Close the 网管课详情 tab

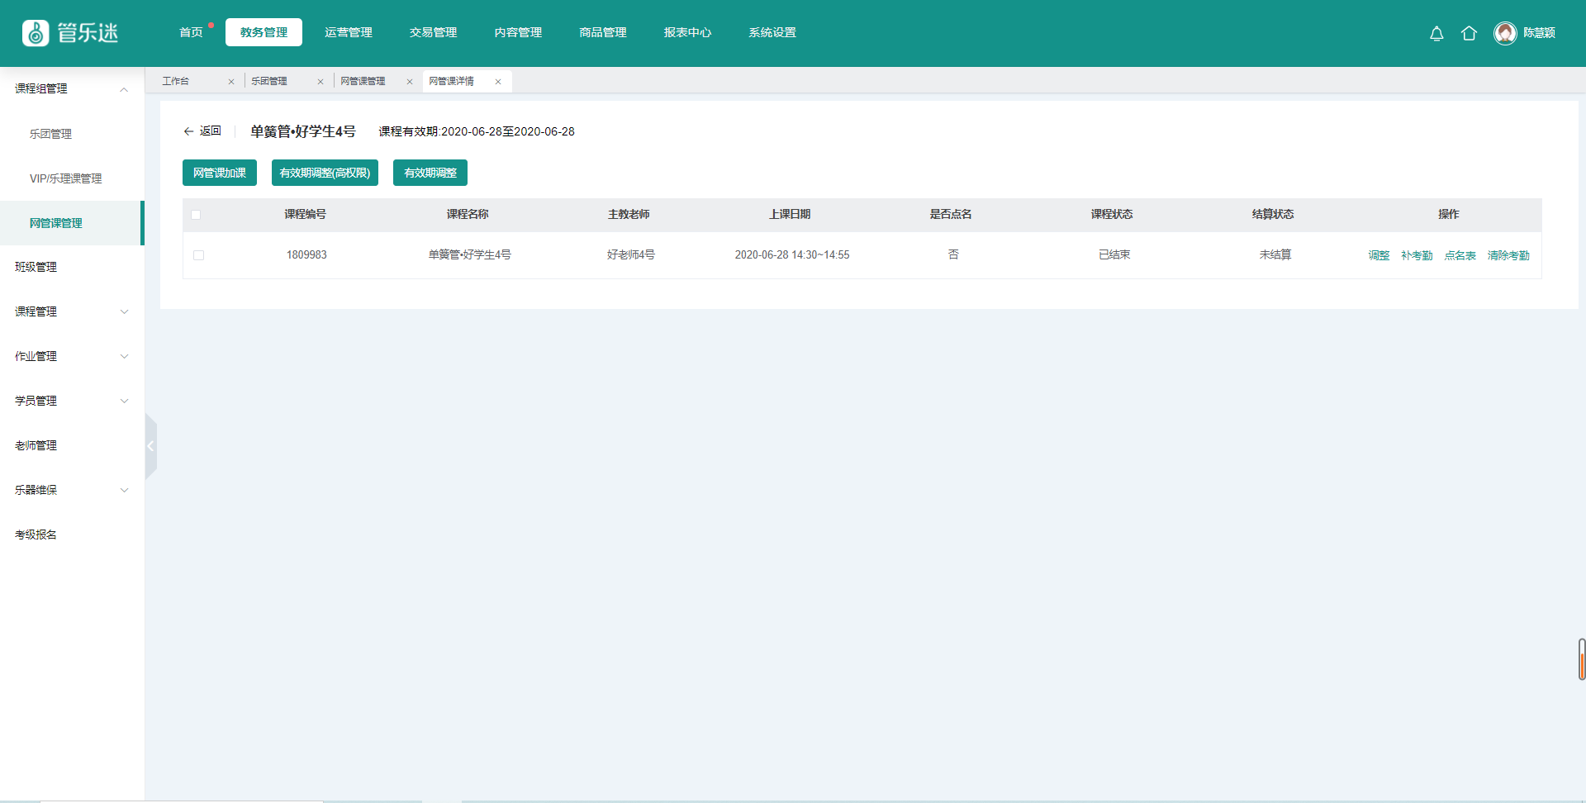[498, 82]
